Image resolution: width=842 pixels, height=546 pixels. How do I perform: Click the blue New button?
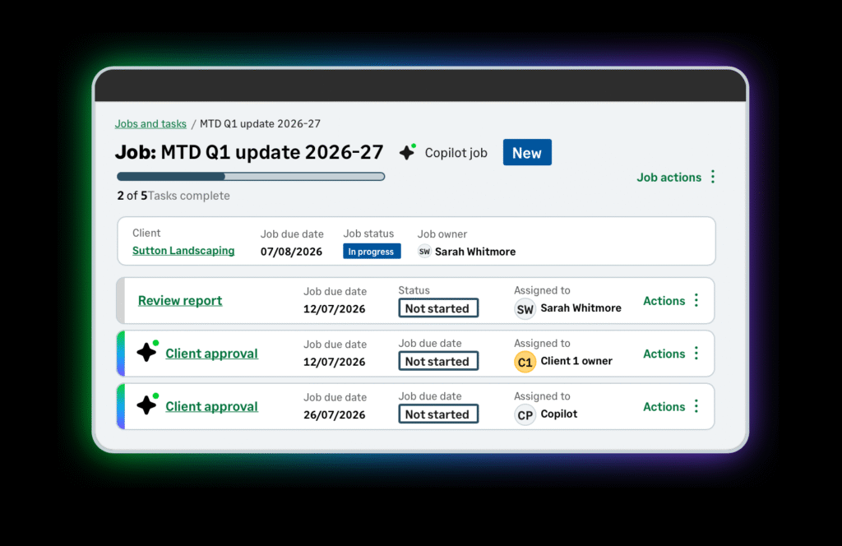coord(527,153)
